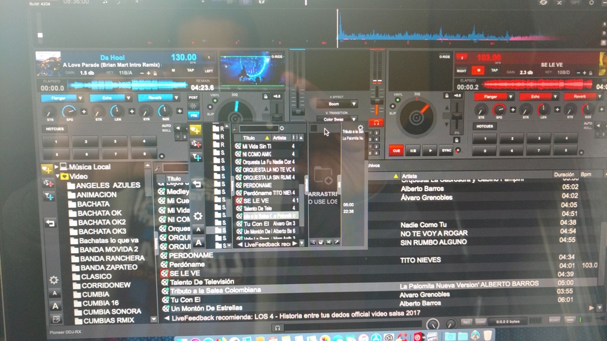Open right deck Echo effect dropdown
Viewport: 607px width, 341px height.
(555, 96)
